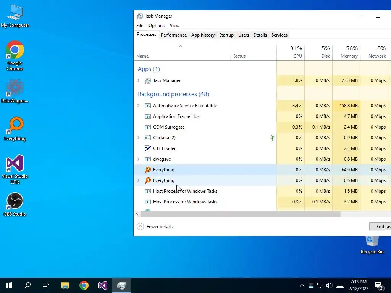
Task: Switch to the Services tab
Action: [279, 35]
